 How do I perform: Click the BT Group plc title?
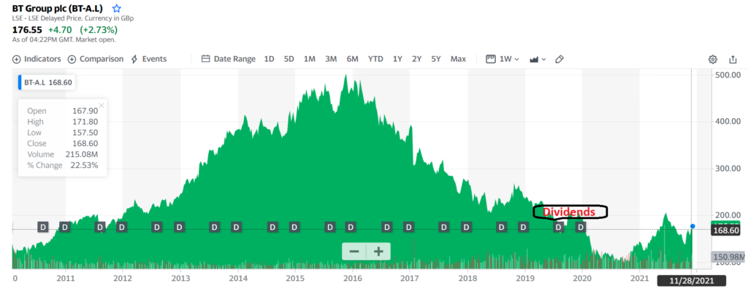point(57,9)
